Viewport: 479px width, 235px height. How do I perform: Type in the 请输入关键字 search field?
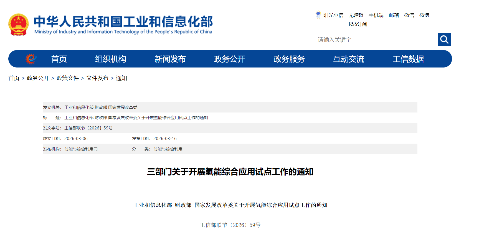376,39
